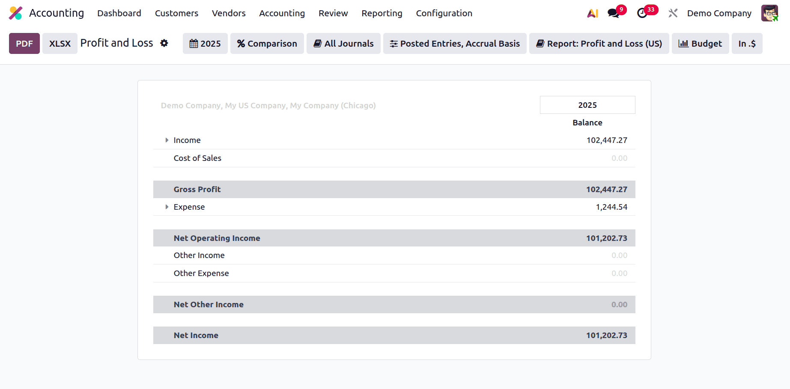Open the Comparison filter dropdown
This screenshot has height=389, width=790.
pos(267,44)
